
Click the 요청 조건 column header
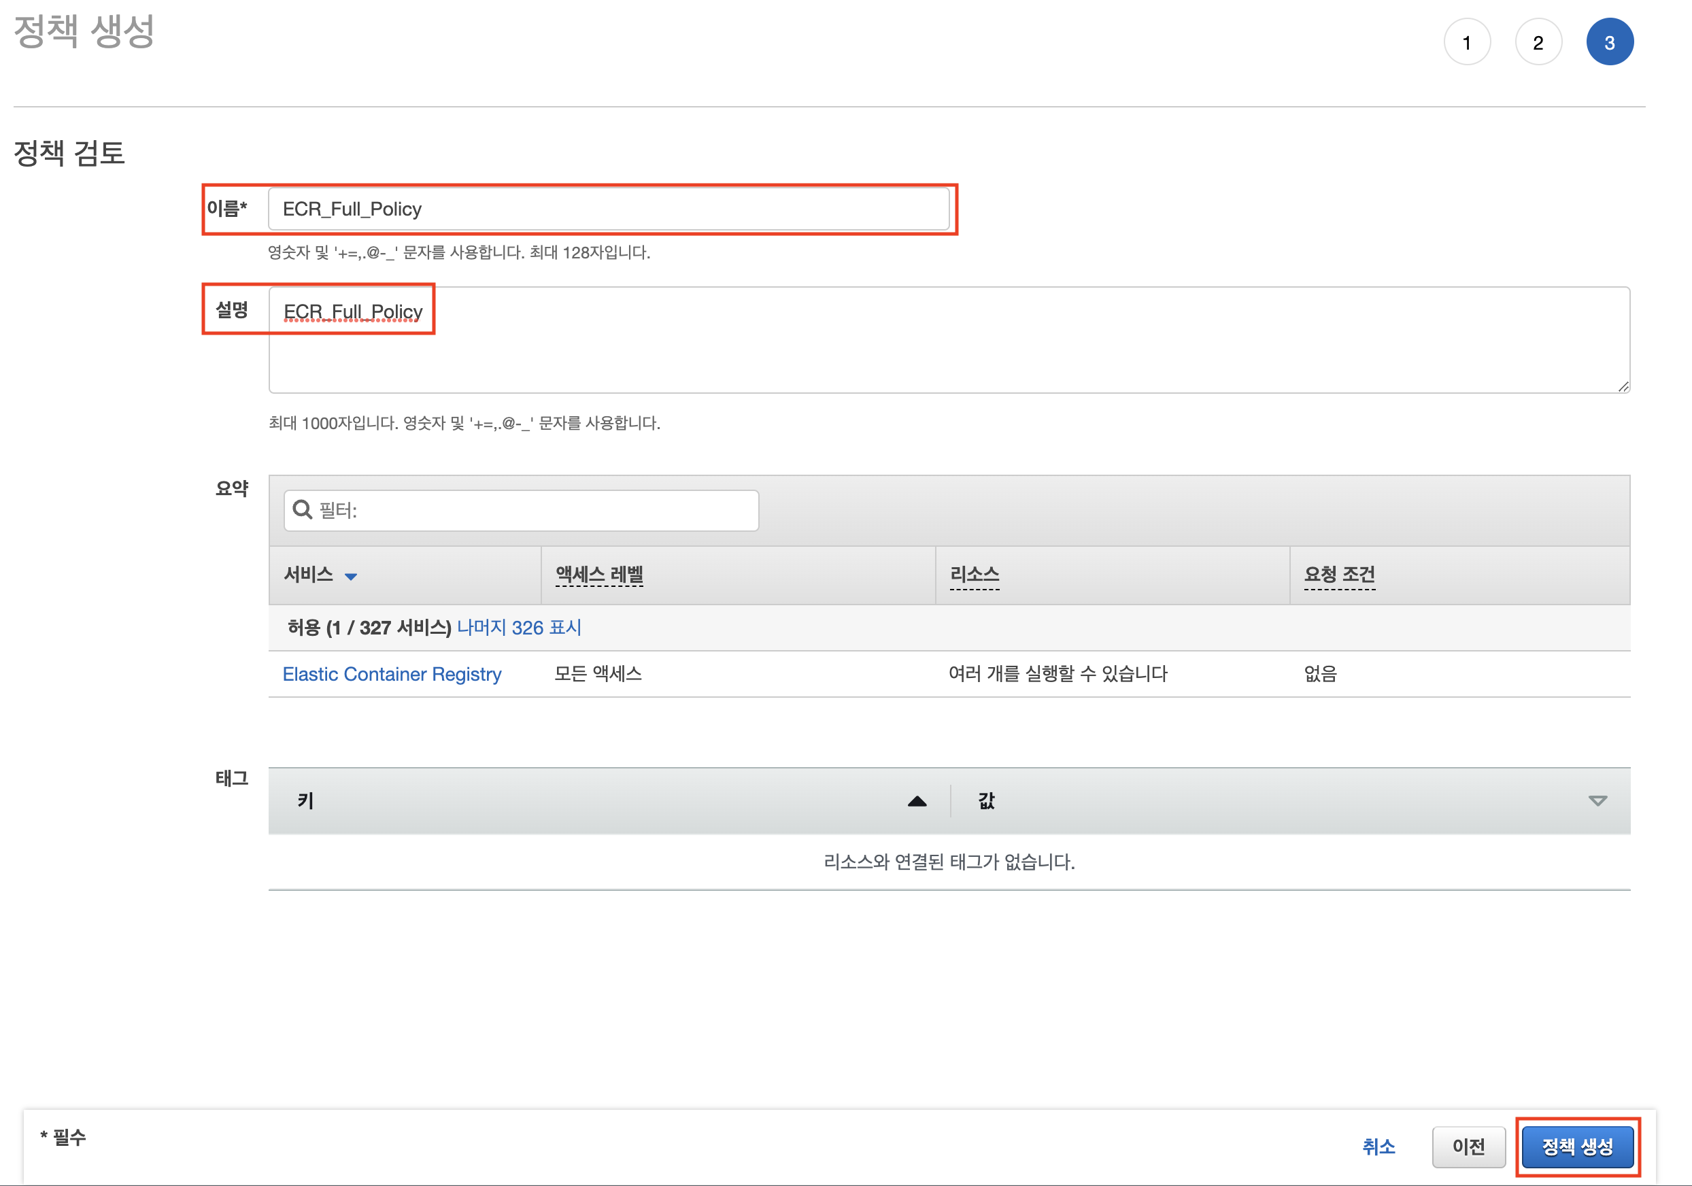(1339, 574)
